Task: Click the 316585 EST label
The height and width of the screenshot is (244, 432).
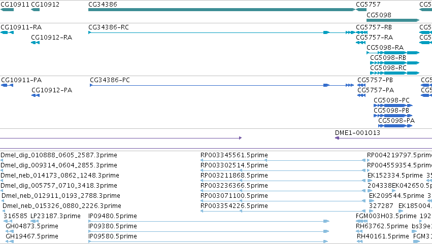Action: (15, 216)
